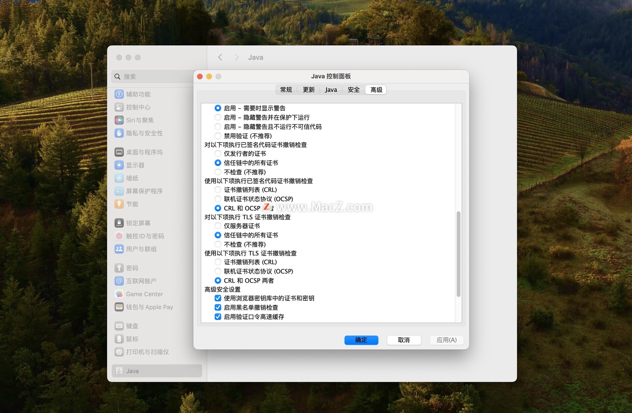
Task: Select 证书撤销列表 (CRL) under 已签名代码
Action: (x=218, y=190)
